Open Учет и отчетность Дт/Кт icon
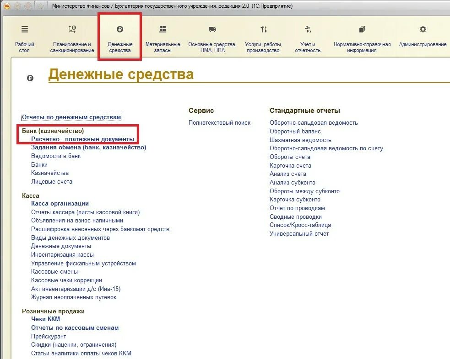Screen dimensions: 450x359 [308, 29]
